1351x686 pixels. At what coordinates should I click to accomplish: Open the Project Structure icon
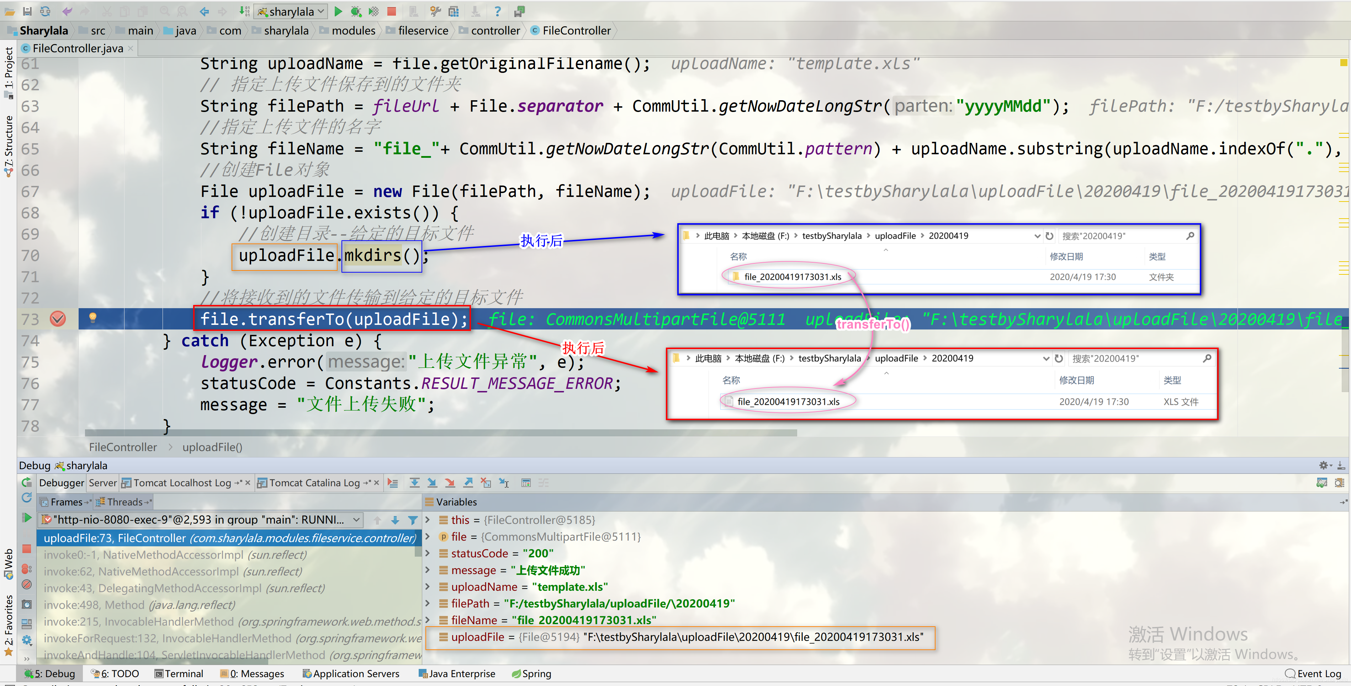(454, 11)
